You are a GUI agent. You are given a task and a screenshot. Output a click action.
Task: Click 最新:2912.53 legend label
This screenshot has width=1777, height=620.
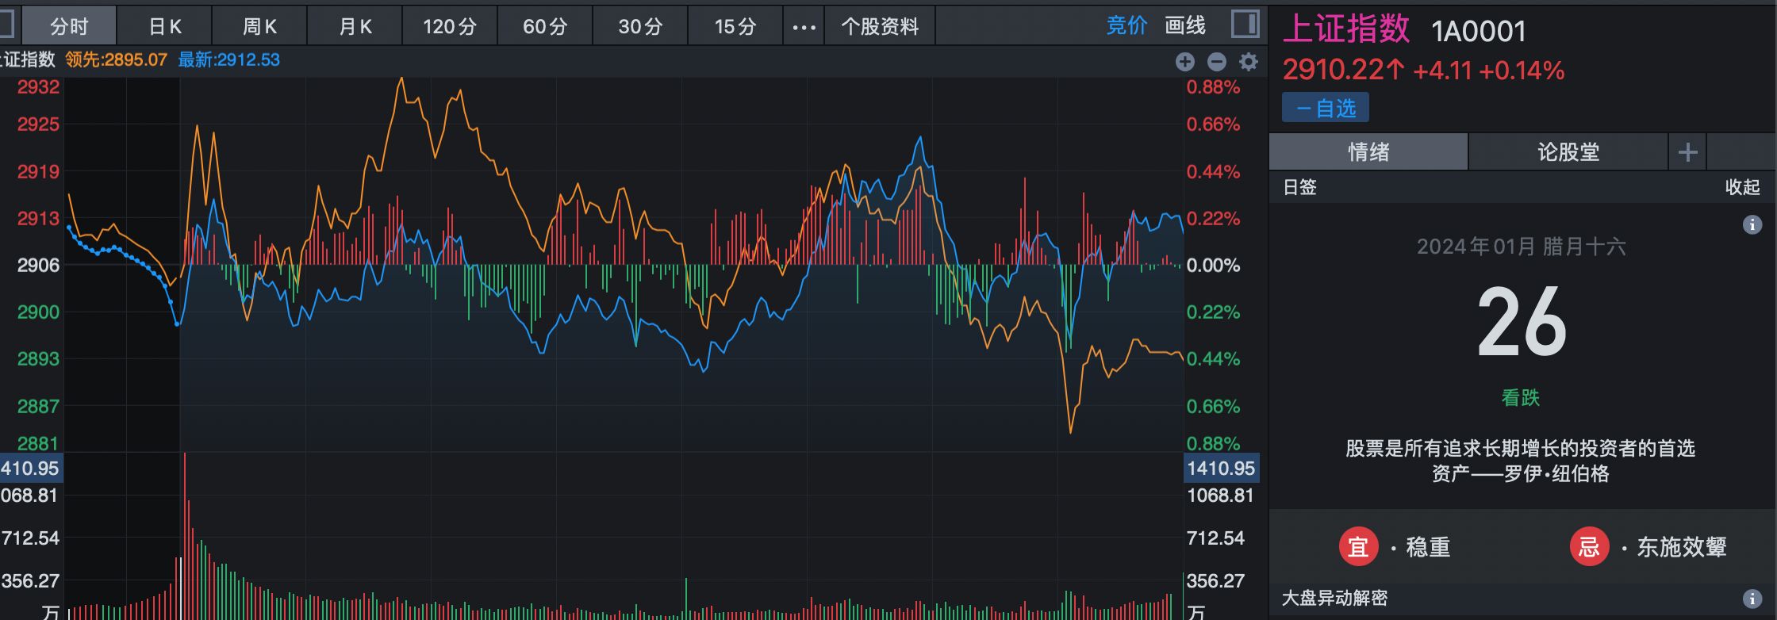228,59
